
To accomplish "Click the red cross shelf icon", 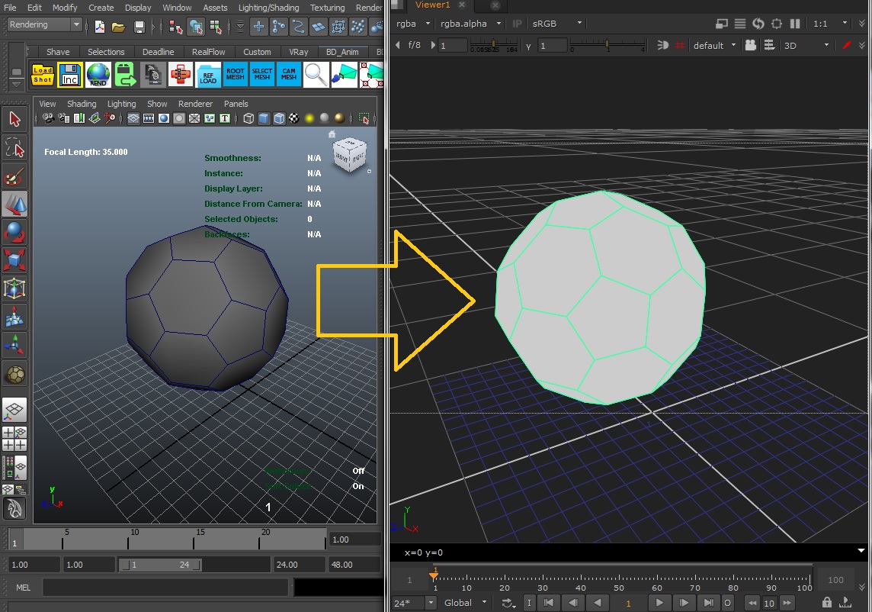I will pos(181,75).
